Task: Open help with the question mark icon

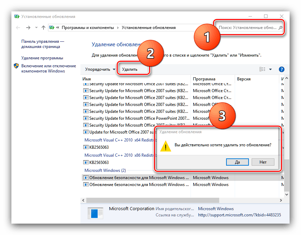Action: tap(281, 69)
